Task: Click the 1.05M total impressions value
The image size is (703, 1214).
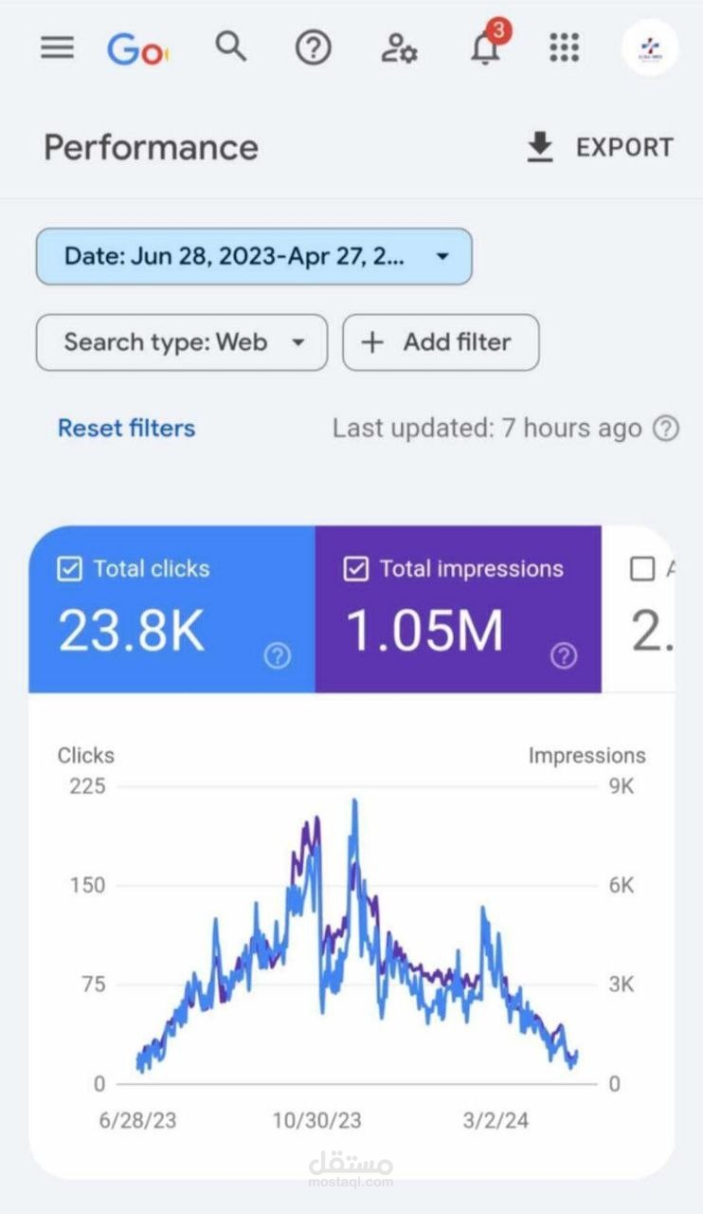Action: tap(424, 632)
